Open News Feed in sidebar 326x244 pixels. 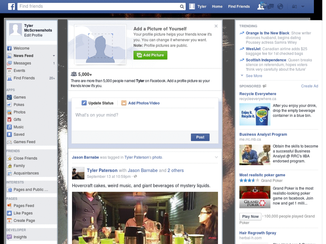[x=23, y=56]
